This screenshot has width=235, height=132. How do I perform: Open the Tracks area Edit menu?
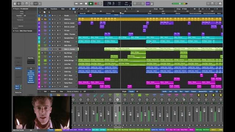45,9
